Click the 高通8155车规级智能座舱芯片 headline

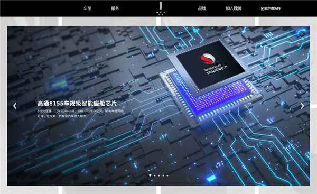point(77,104)
